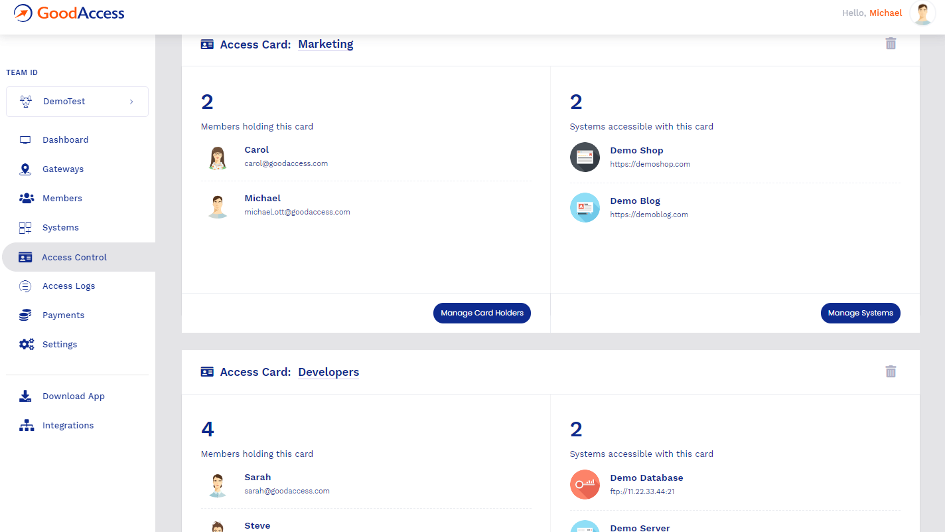Go to Gateways in the sidebar
Screen dimensions: 945x532
click(x=62, y=169)
